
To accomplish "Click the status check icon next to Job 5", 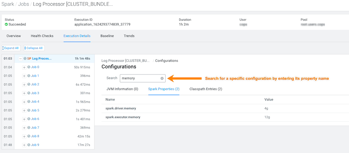I will (29, 110).
